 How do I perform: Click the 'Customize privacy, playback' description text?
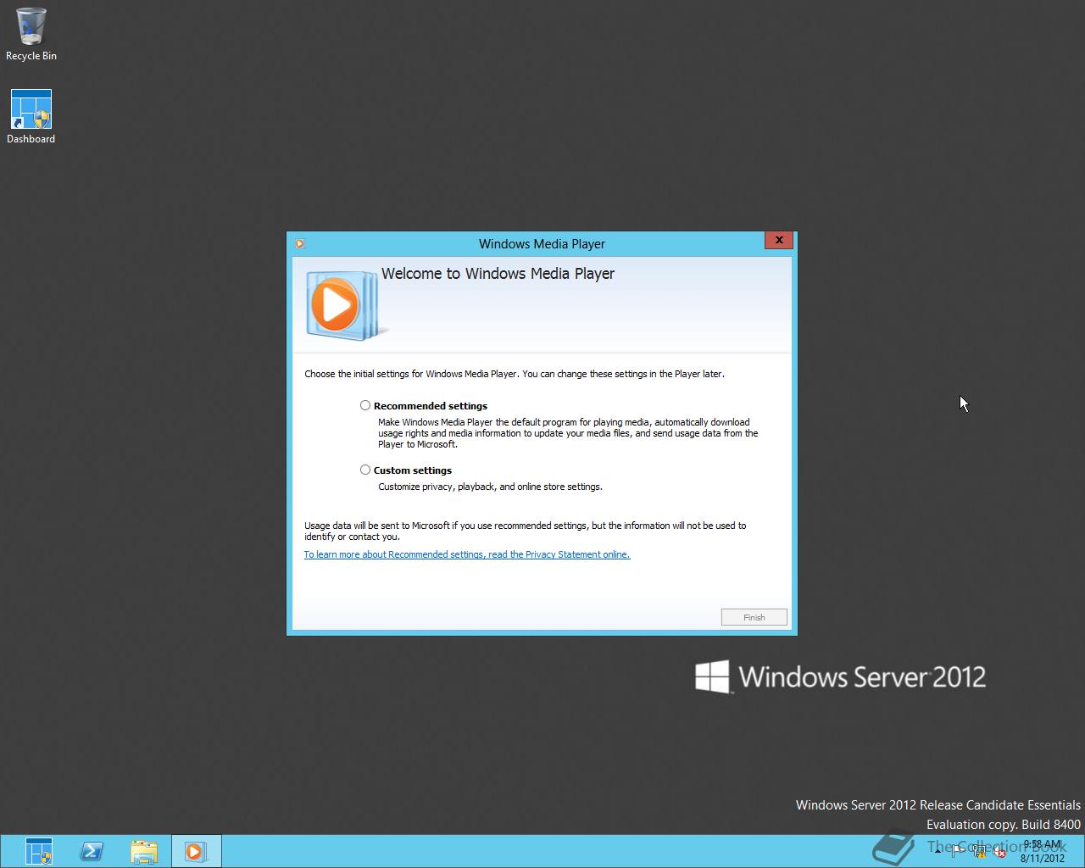click(x=490, y=487)
